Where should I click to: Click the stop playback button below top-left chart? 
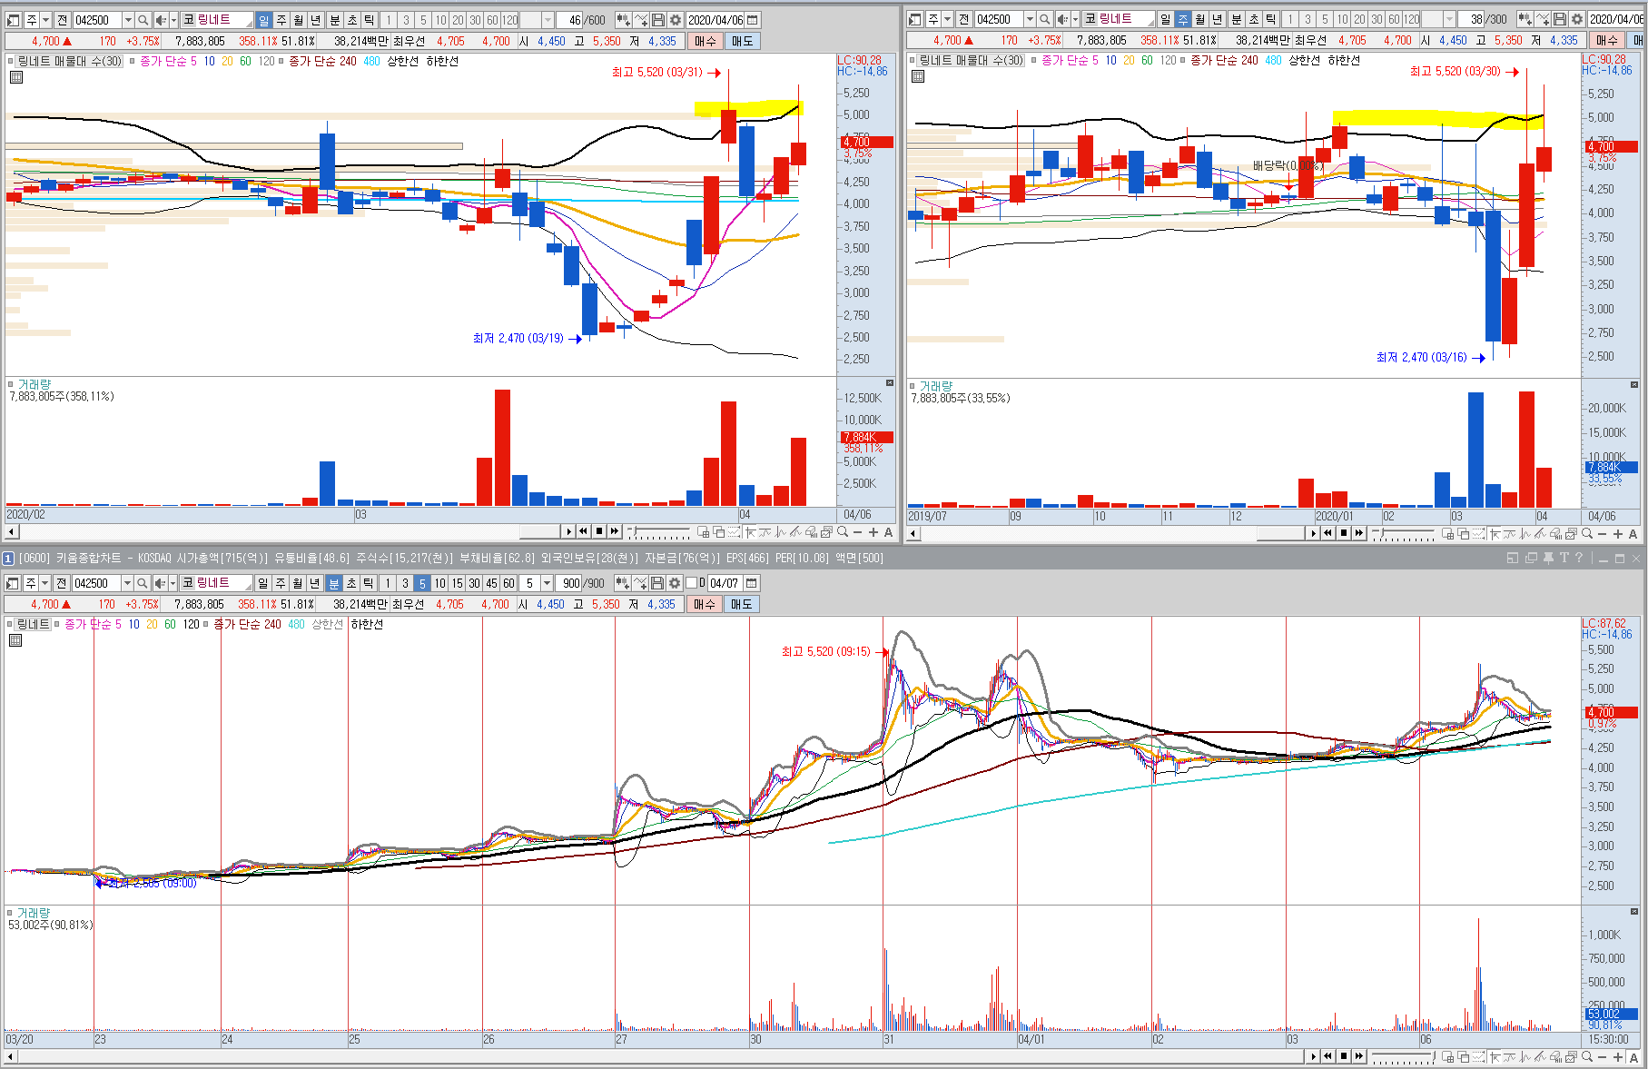(599, 531)
